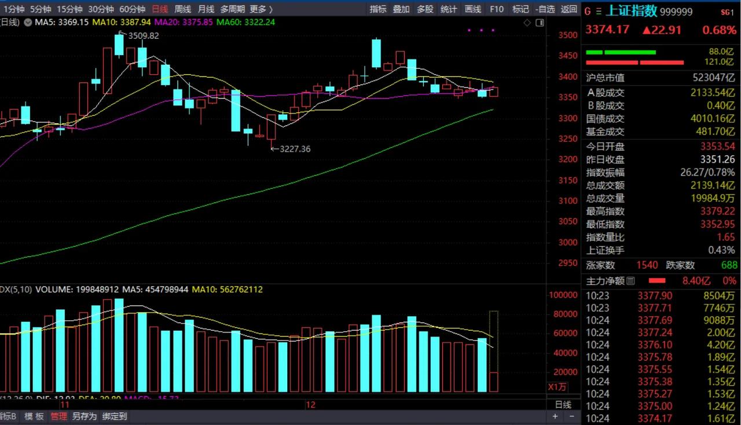Screen dimensions: 741x425
Task: Click the 跌家数 count 688
Action: pyautogui.click(x=729, y=265)
